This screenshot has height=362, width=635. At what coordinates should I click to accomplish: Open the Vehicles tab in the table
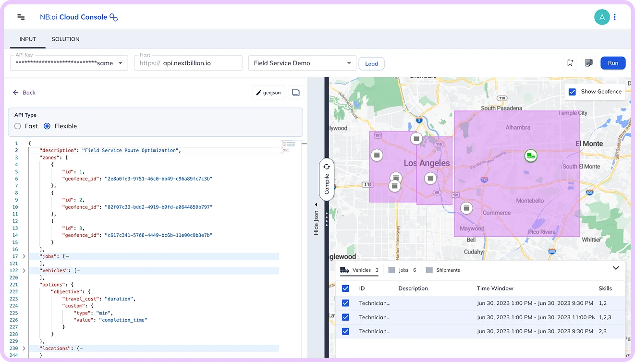(x=359, y=270)
